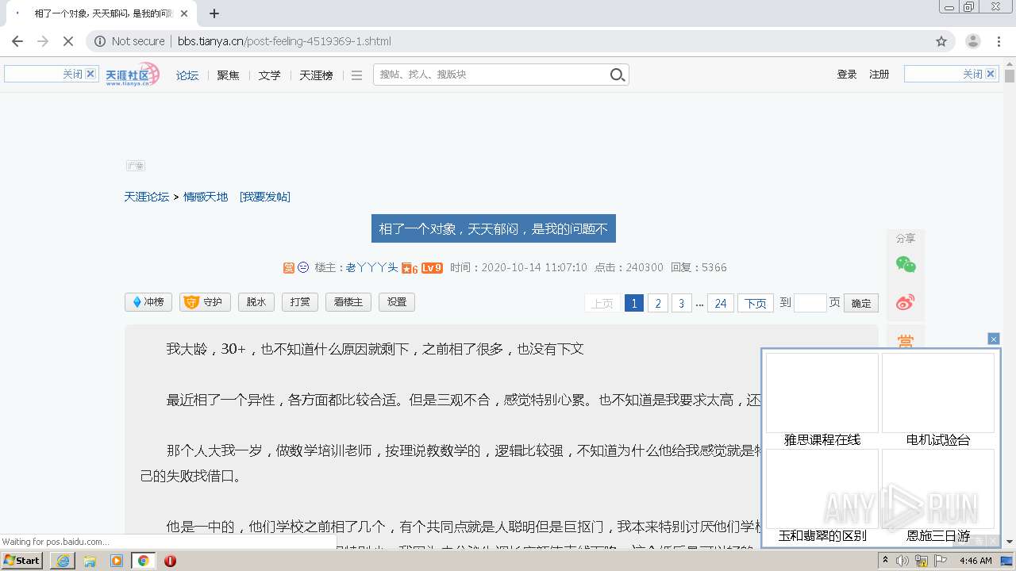Screen dimensions: 1016x571
Task: Open author profile 老丫丫丫头
Action: coord(372,268)
